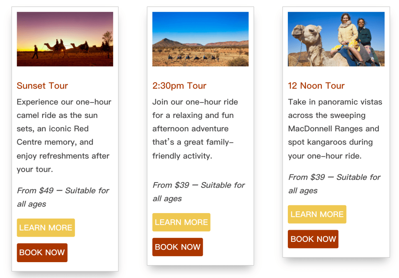Select the 12 Noon Tour description paragraph
The height and width of the screenshot is (278, 399).
335,129
